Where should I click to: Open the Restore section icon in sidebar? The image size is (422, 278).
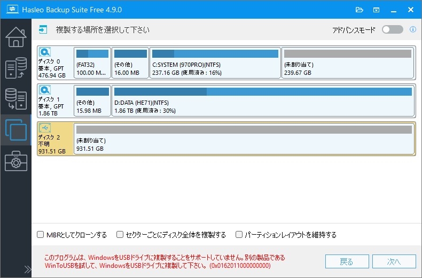coord(16,99)
